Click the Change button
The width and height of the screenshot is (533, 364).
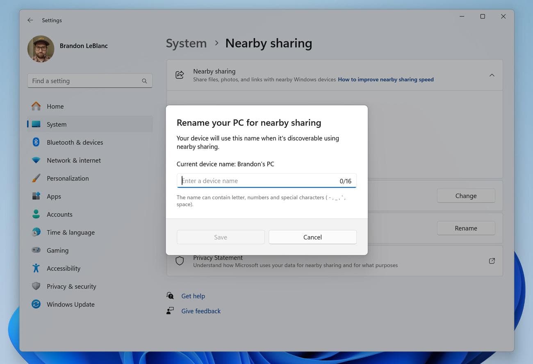[466, 196]
